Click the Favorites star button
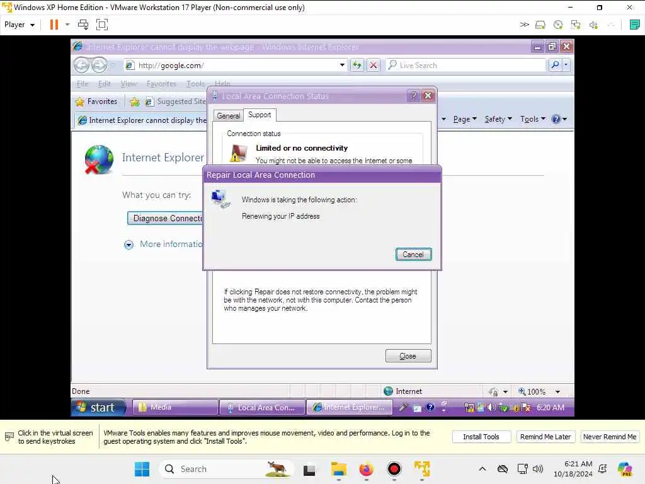Viewport: 645px width, 484px height. click(x=96, y=101)
